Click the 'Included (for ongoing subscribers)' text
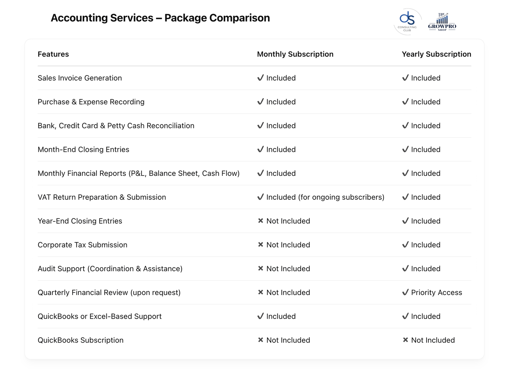Screen dimensions: 509x384 pyautogui.click(x=325, y=197)
